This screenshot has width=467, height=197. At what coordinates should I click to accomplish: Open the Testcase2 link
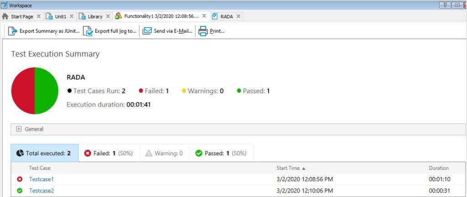point(42,191)
